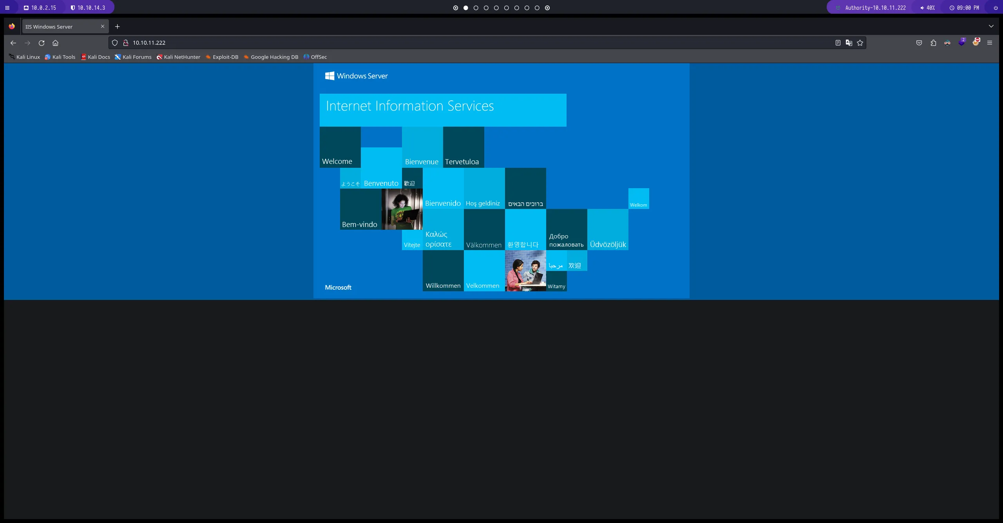Reload the current page
This screenshot has height=523, width=1003.
(x=42, y=43)
